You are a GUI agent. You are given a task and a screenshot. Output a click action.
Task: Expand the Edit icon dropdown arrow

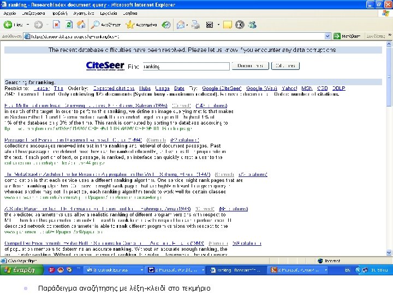(x=218, y=25)
